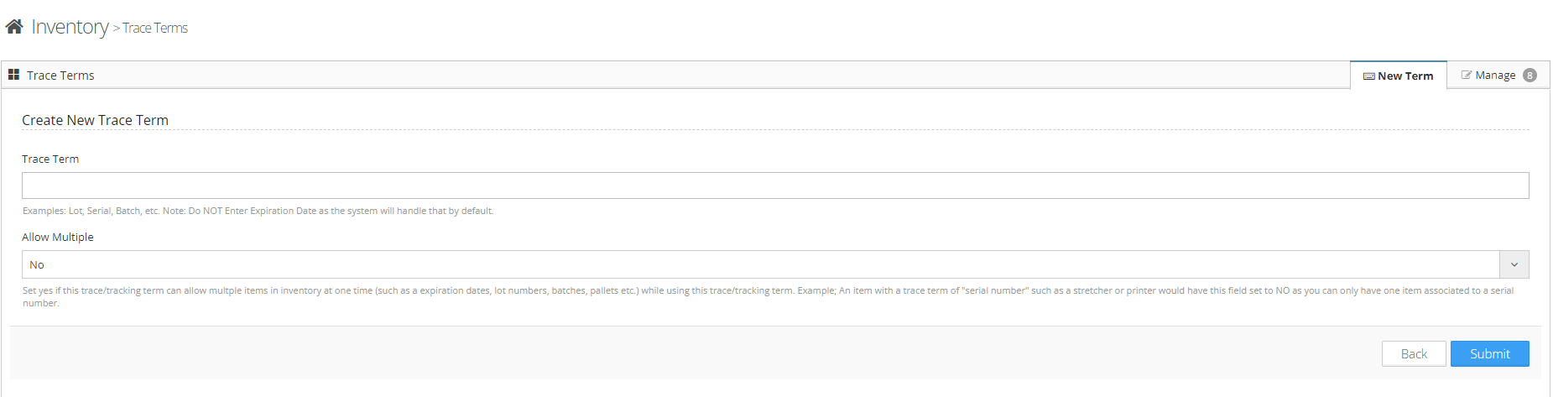Click the home icon in the breadcrumb
The width and height of the screenshot is (1553, 397).
click(x=14, y=27)
